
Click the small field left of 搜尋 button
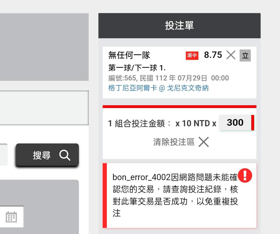click(x=4, y=155)
